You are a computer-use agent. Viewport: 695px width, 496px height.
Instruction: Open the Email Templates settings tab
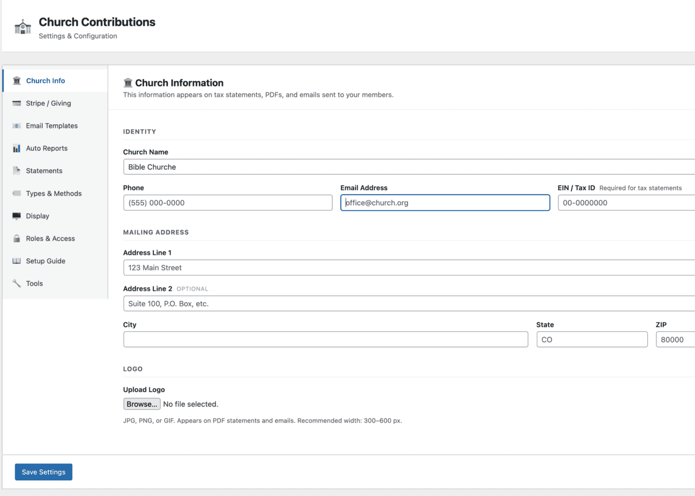click(52, 126)
